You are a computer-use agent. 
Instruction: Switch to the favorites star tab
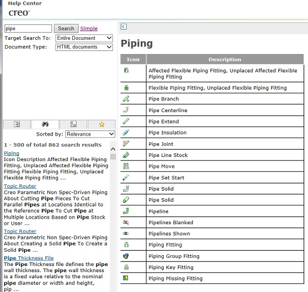point(101,124)
